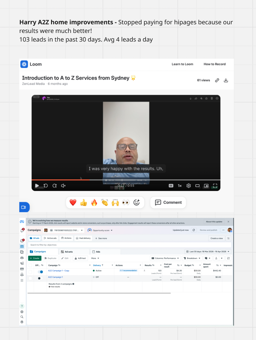Screen dimensions: 256x340
Task: Open Loom player settings gear
Action: tap(189, 186)
